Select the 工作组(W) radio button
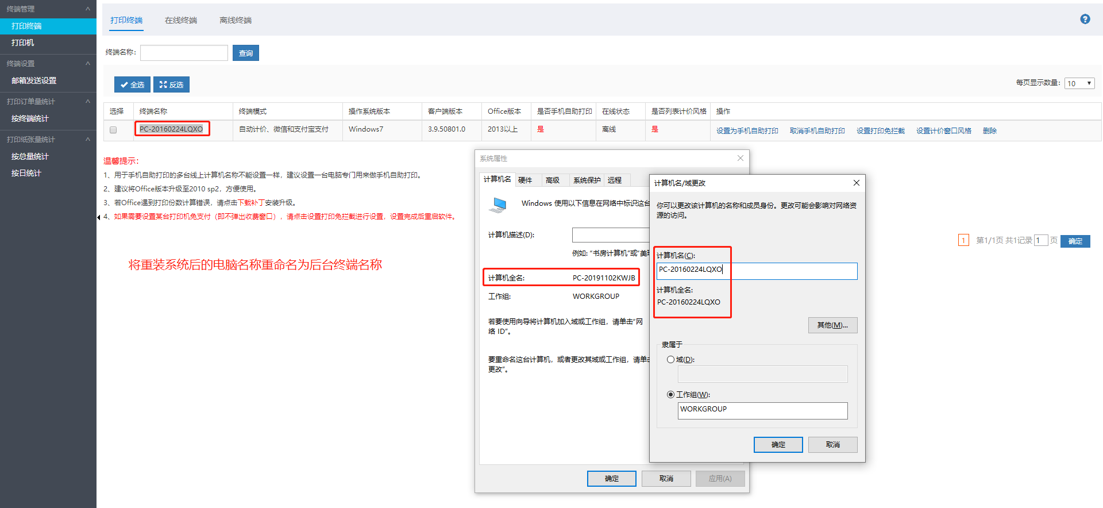Screen dimensions: 1103x508 [x=670, y=394]
